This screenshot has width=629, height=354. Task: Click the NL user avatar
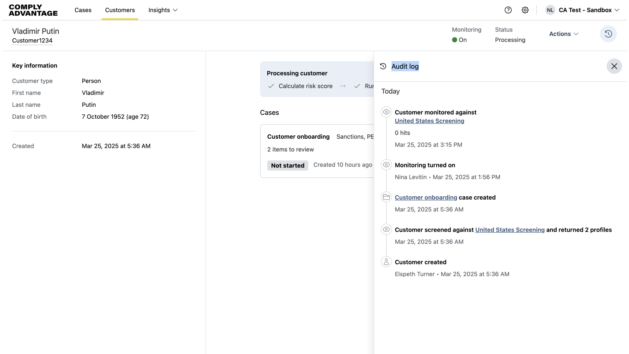[x=550, y=10]
